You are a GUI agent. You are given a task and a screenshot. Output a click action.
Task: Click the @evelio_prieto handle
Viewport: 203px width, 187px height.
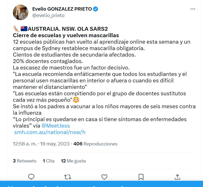click(48, 15)
